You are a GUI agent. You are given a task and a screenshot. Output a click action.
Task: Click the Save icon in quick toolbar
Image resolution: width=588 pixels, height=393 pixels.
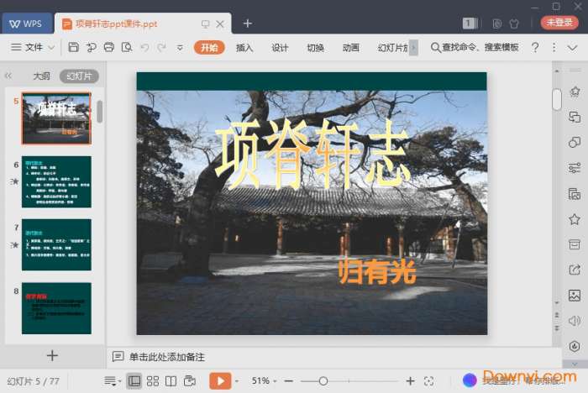74,48
